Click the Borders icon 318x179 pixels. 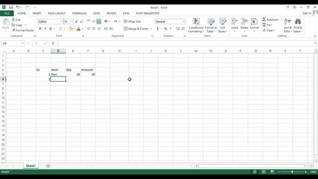(x=61, y=29)
